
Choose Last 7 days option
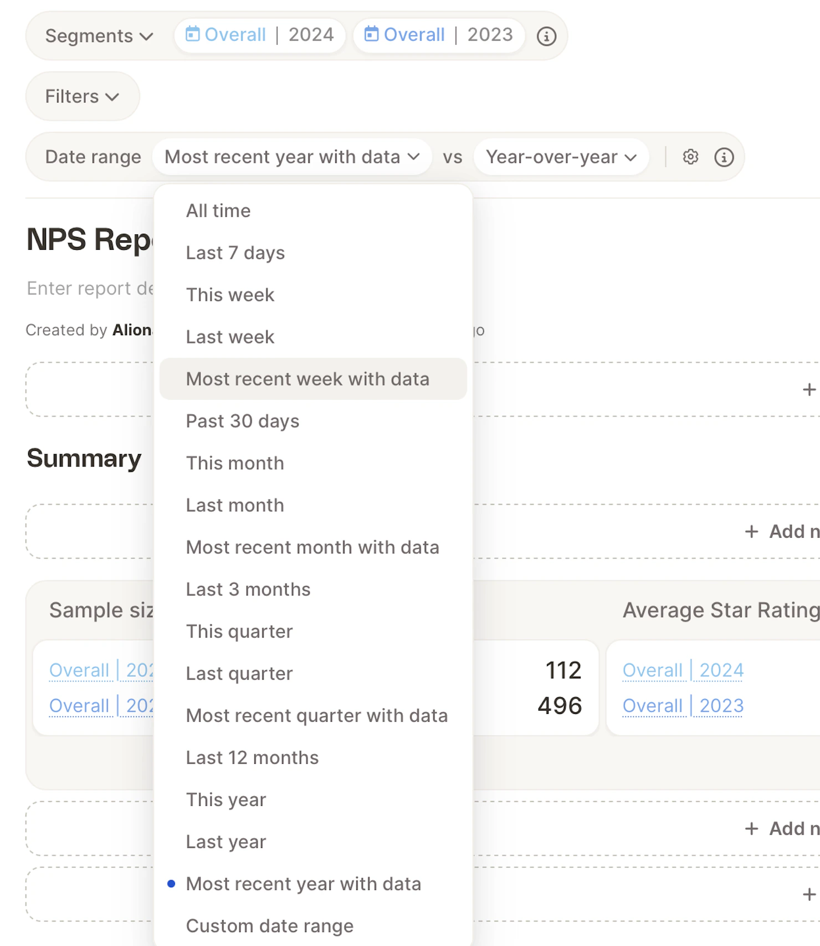coord(313,253)
